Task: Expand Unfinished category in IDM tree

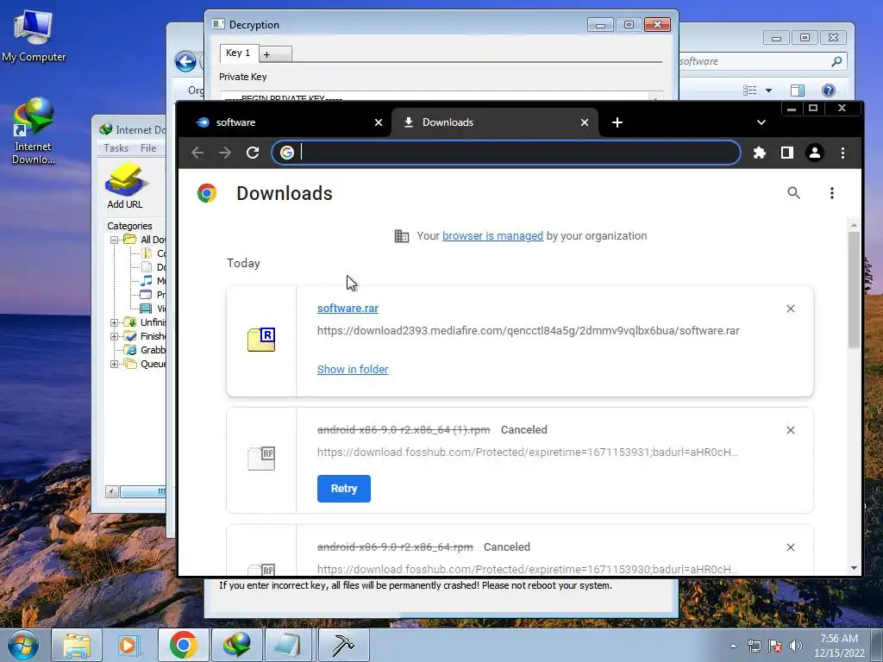Action: pyautogui.click(x=115, y=322)
